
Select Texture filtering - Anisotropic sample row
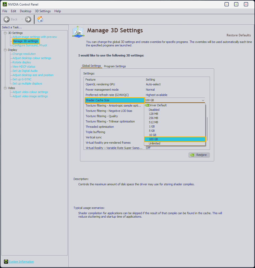pyautogui.click(x=114, y=106)
